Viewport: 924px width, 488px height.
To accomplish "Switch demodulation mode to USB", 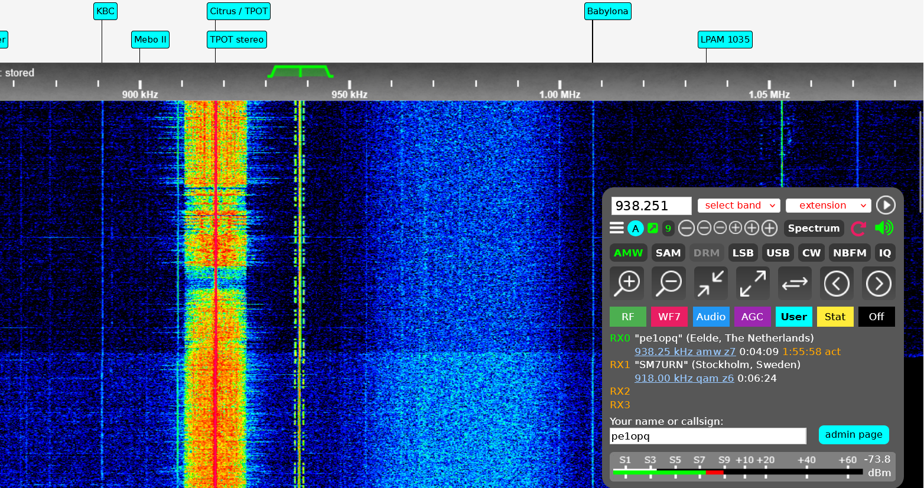I will 777,253.
